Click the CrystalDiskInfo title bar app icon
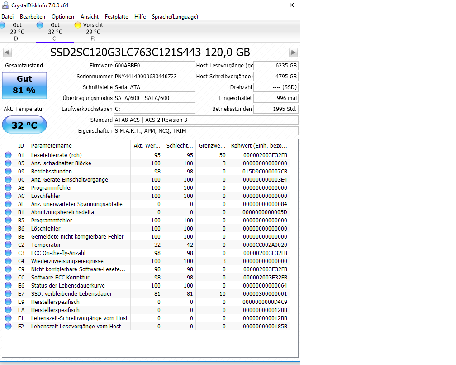The height and width of the screenshot is (365, 456). pyautogui.click(x=5, y=5)
